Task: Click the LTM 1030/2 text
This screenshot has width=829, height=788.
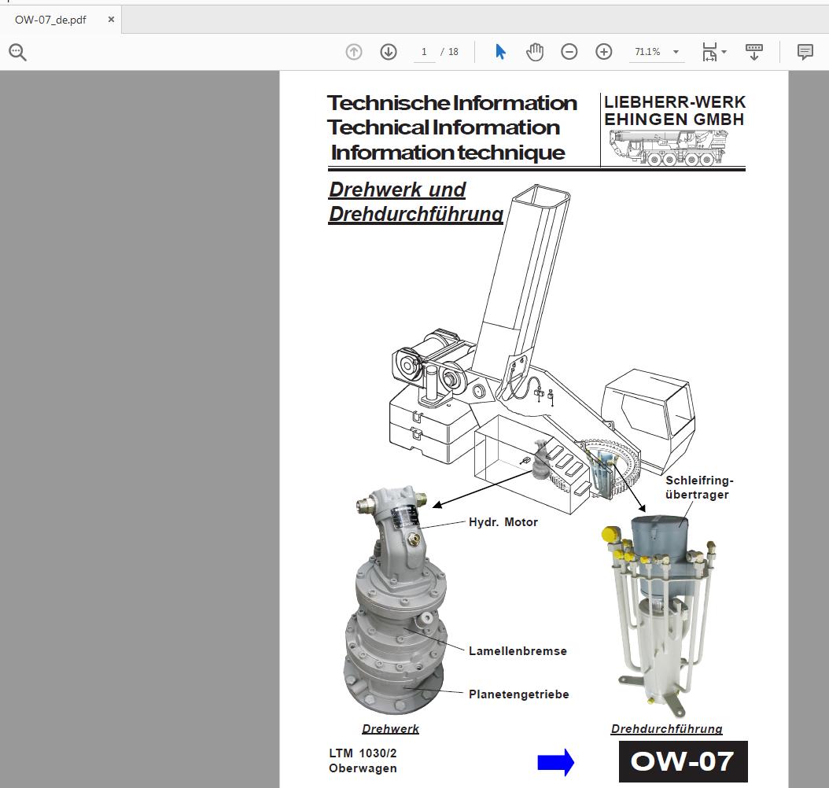Action: click(363, 753)
